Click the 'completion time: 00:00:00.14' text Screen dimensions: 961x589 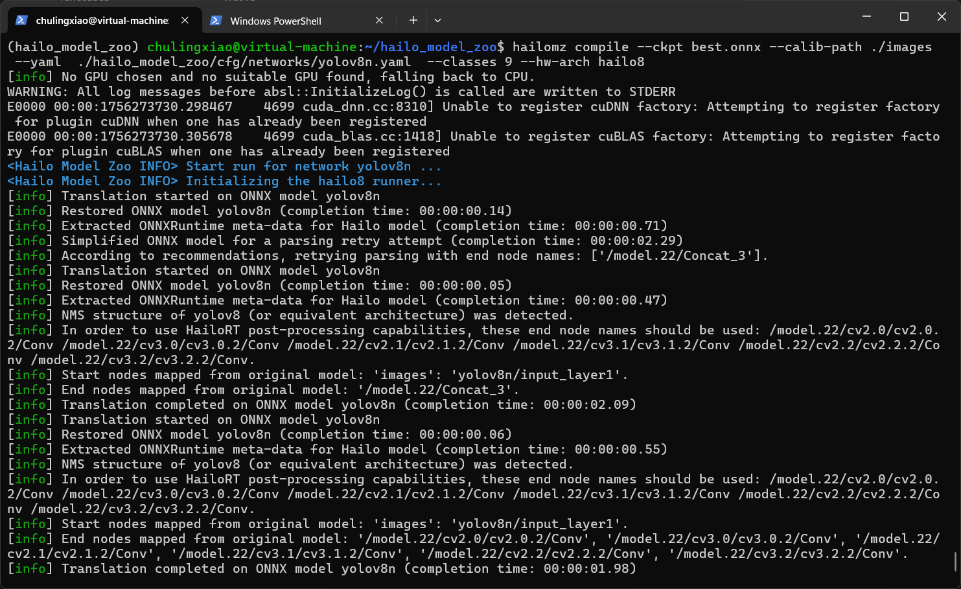click(x=395, y=211)
